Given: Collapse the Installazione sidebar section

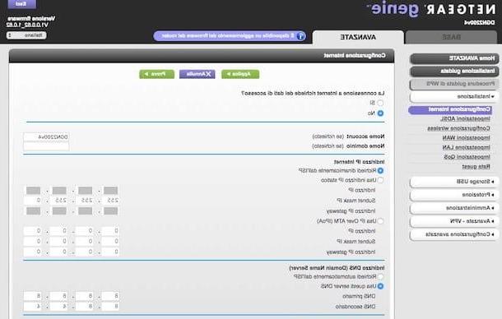Looking at the screenshot, I should (x=454, y=96).
